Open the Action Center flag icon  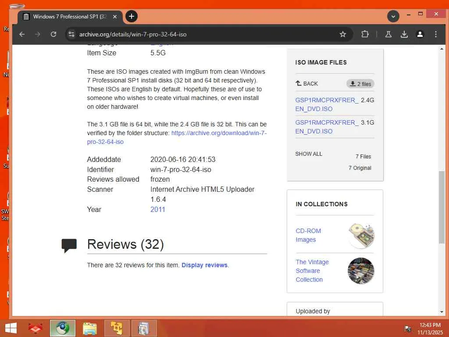coord(407,329)
